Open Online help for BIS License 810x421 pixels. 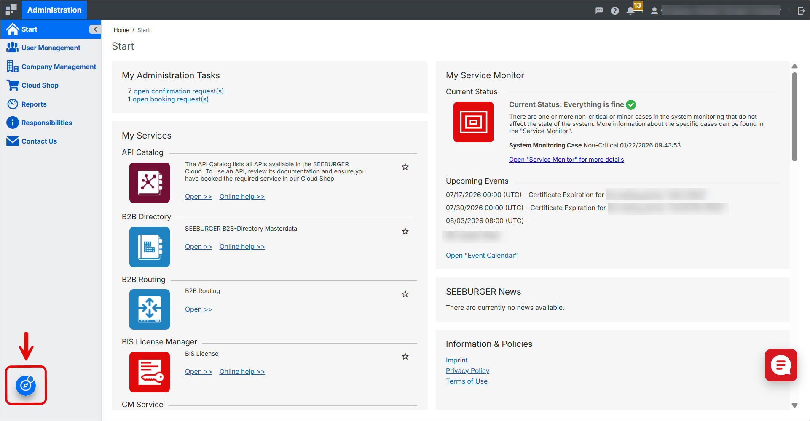point(242,371)
